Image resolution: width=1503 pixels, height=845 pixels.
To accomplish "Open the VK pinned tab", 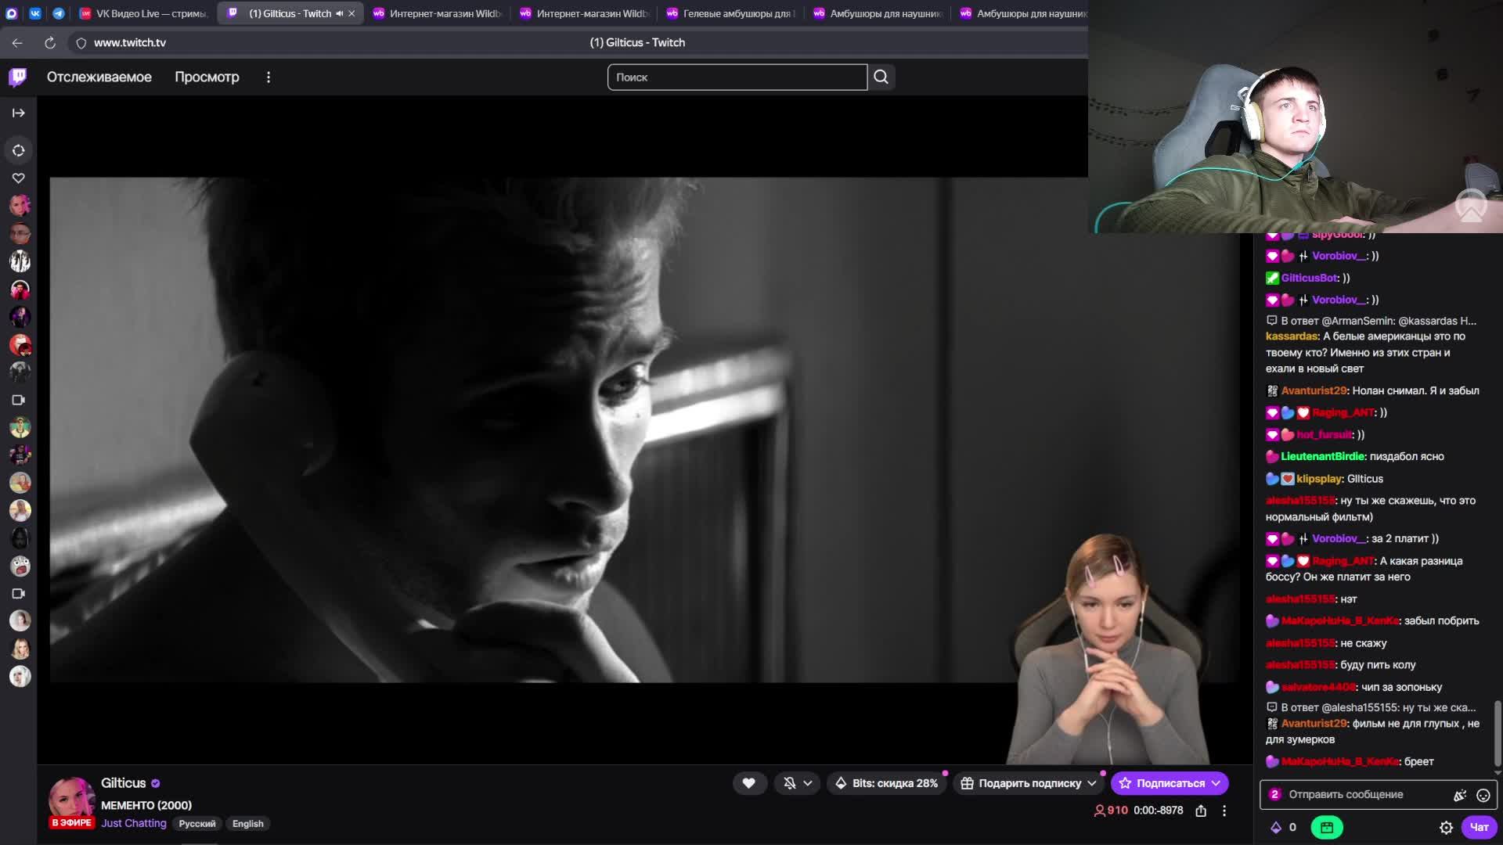I will (x=35, y=13).
